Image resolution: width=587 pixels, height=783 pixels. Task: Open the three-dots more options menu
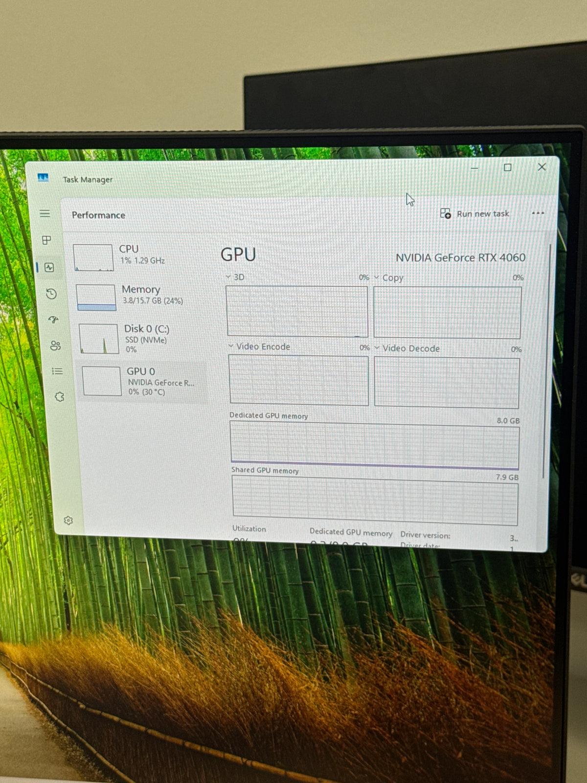(538, 213)
